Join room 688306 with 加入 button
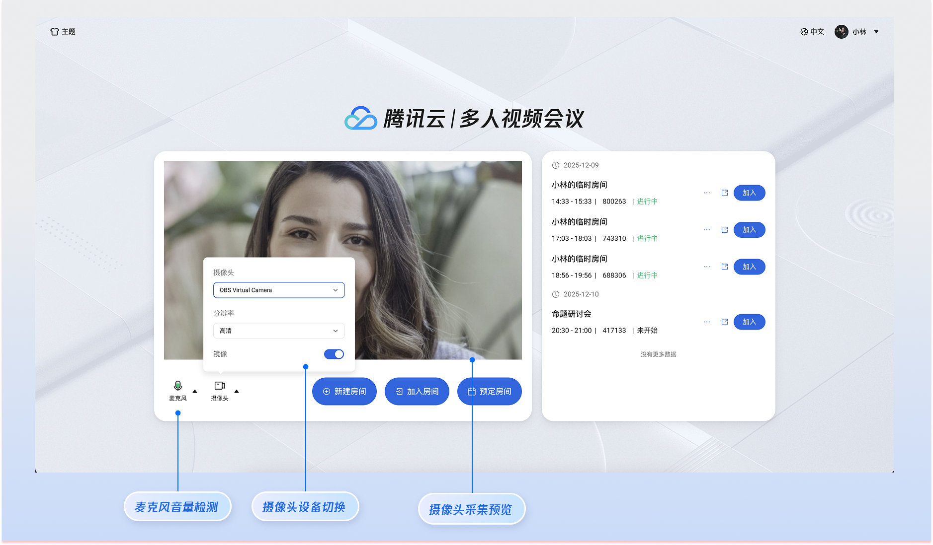This screenshot has width=933, height=545. click(750, 267)
